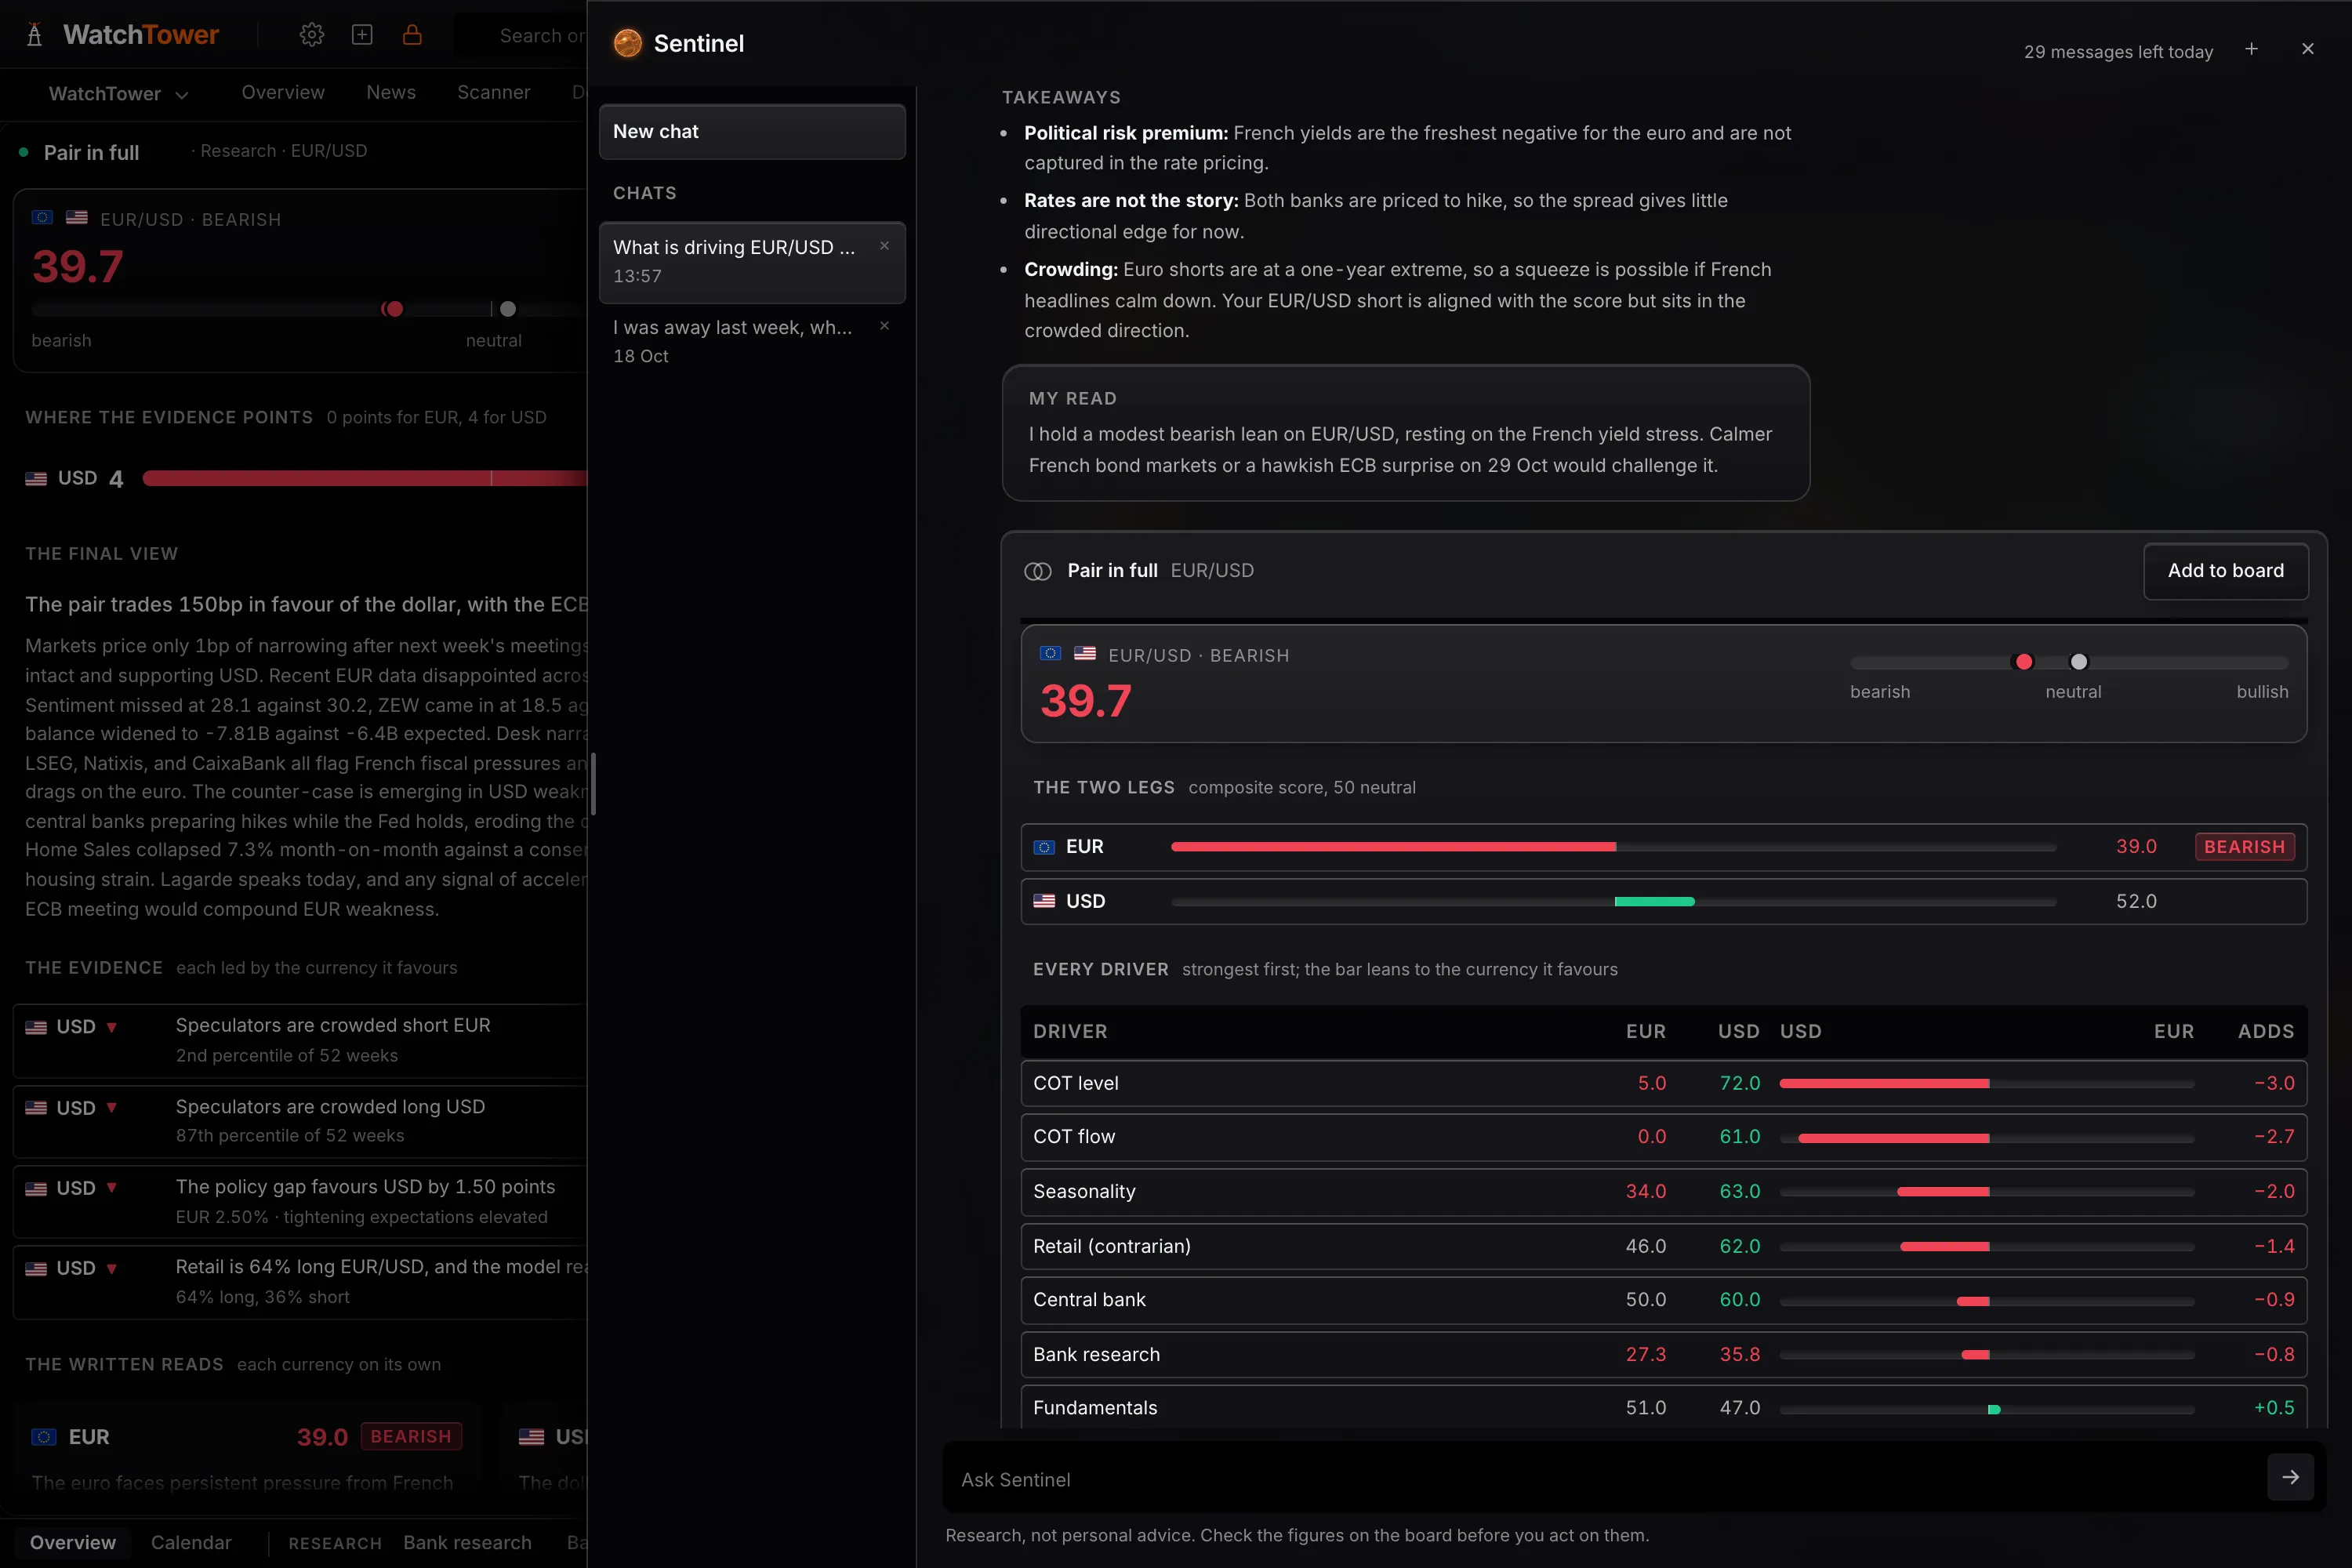The width and height of the screenshot is (2352, 1568).
Task: Click the orange lock icon
Action: (x=412, y=35)
